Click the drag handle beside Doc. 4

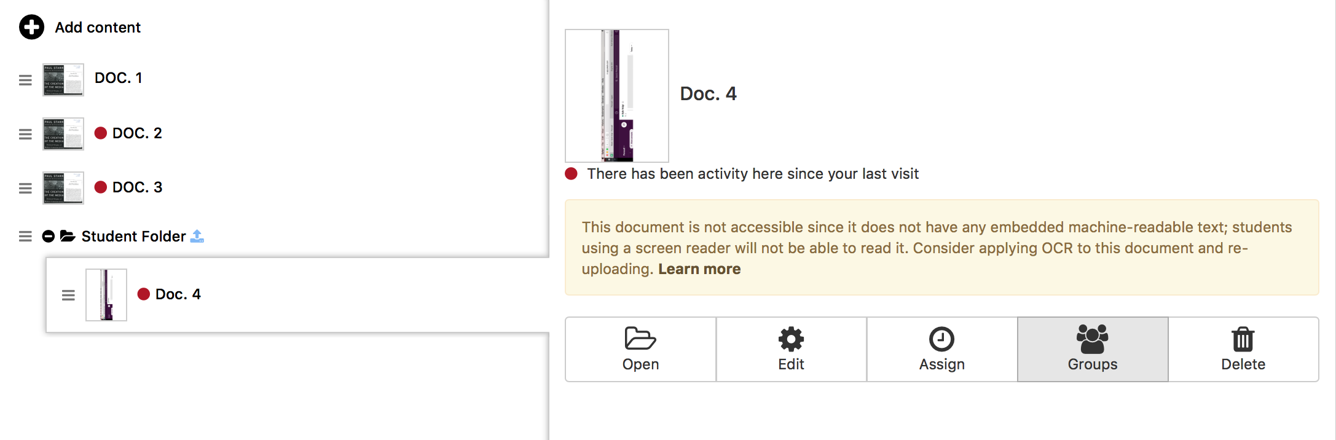point(68,296)
